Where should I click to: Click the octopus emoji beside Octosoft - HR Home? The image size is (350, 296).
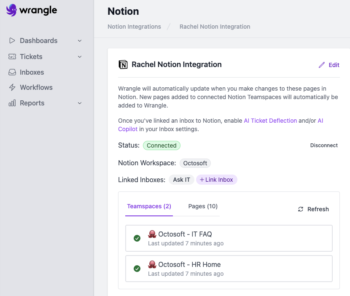[x=152, y=264]
